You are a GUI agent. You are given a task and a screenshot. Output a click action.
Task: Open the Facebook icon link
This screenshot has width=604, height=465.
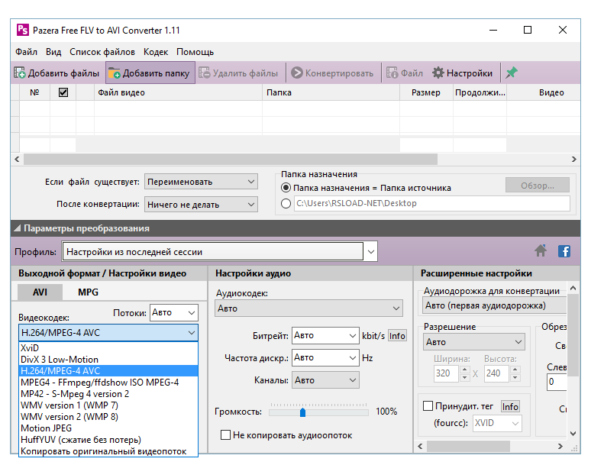(564, 251)
